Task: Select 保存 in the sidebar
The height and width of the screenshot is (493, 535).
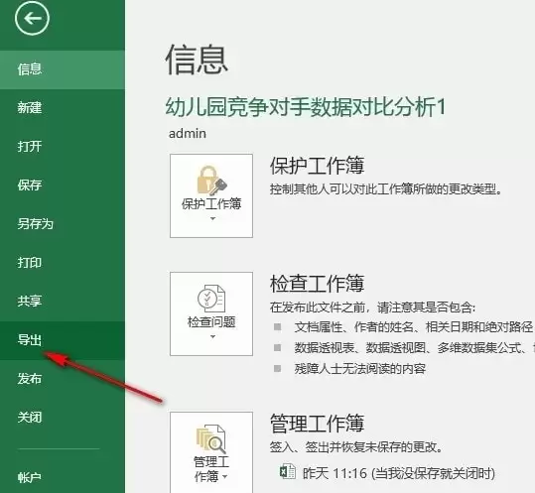Action: click(63, 185)
